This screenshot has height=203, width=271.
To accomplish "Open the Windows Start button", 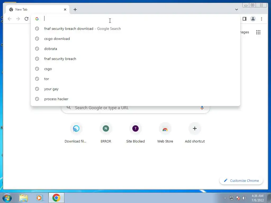I will click(7, 198).
